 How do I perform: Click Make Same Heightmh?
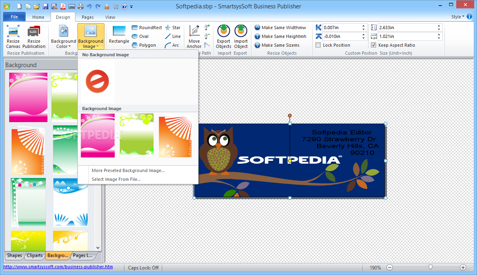pos(280,36)
